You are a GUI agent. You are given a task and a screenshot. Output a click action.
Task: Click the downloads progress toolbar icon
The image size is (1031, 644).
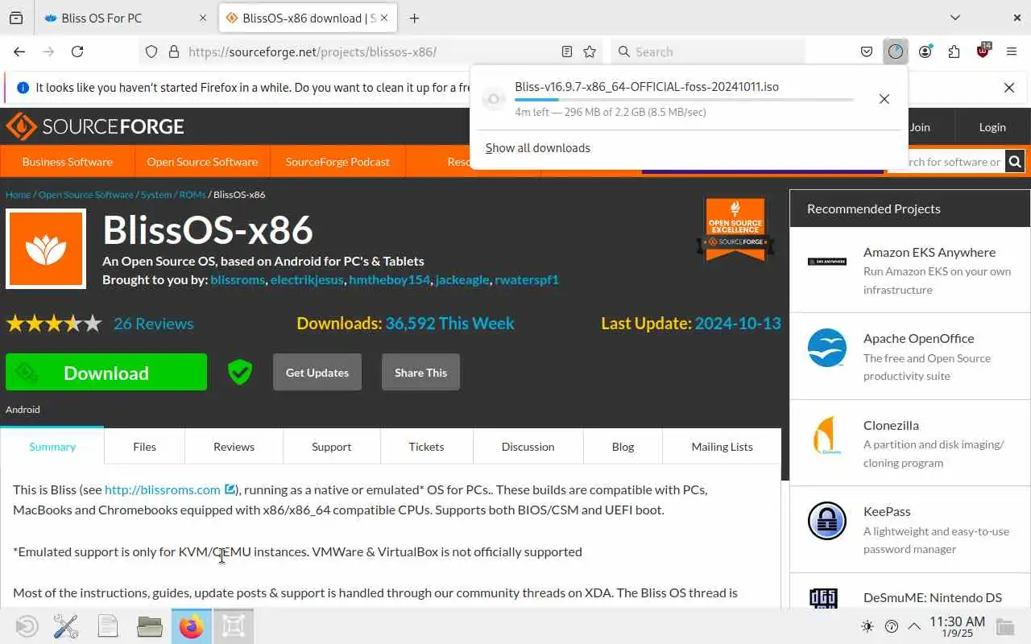(x=896, y=52)
